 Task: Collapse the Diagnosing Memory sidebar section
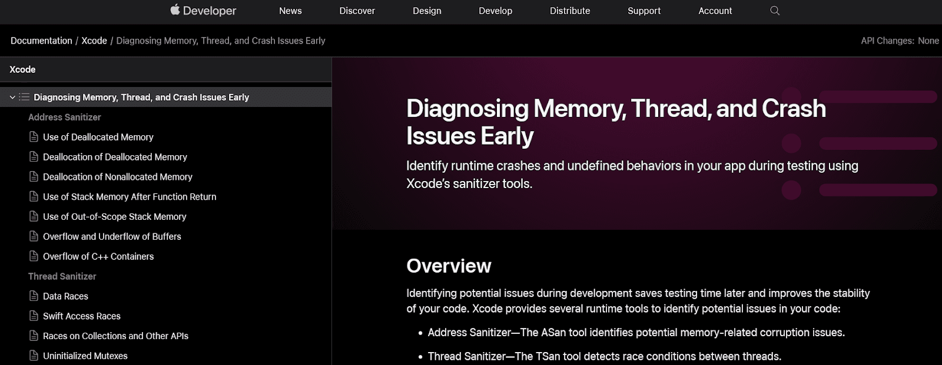pos(12,97)
